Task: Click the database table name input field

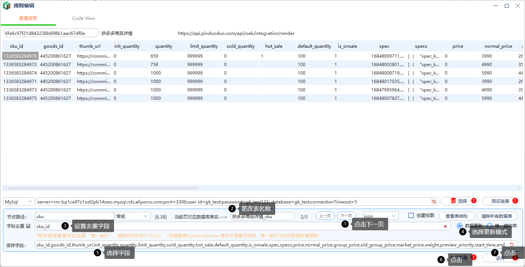Action: click(262, 216)
